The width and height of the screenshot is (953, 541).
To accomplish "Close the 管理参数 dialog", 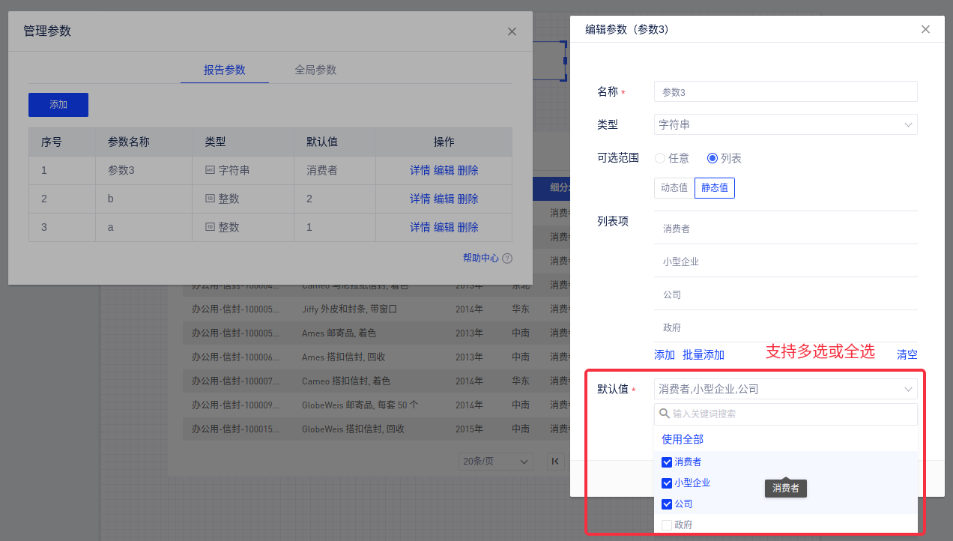I will (x=512, y=31).
